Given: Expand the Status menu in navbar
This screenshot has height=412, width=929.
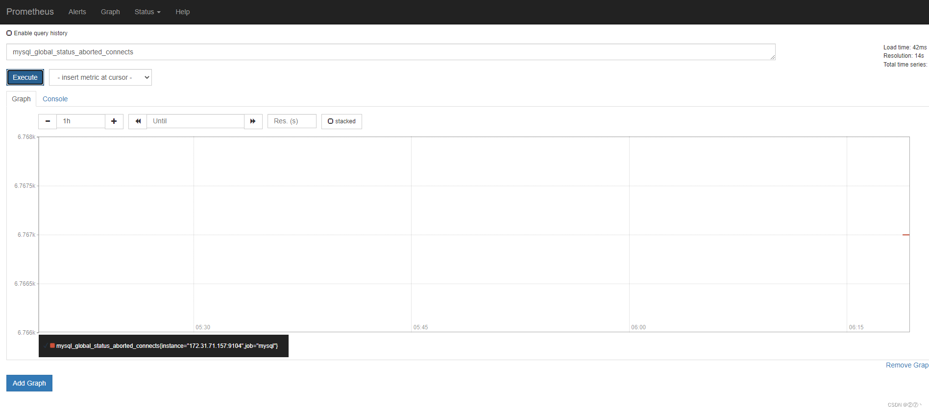Looking at the screenshot, I should 147,12.
